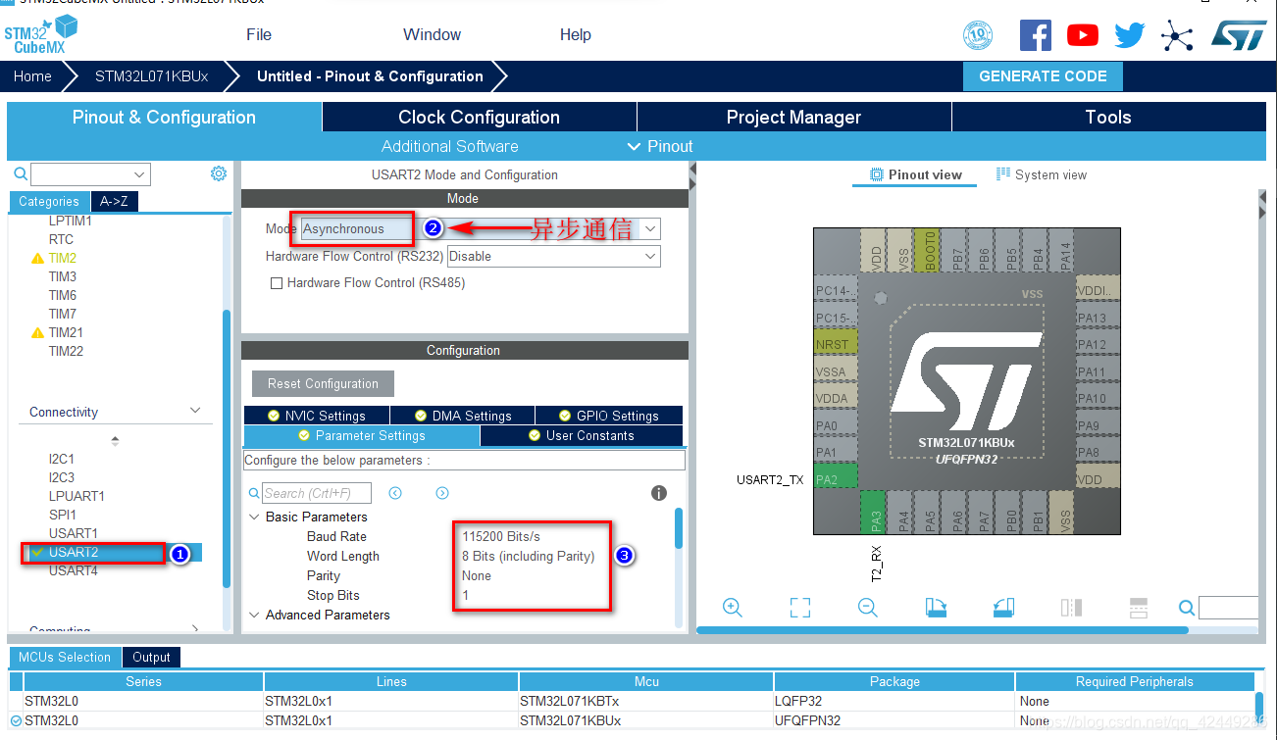
Task: Open the YouTube icon link
Action: point(1082,35)
